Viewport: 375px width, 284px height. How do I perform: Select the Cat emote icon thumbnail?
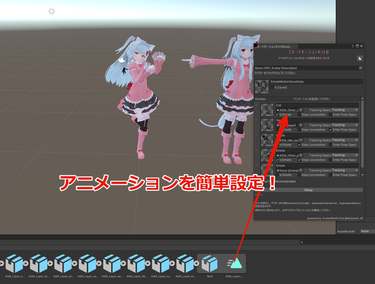[267, 110]
